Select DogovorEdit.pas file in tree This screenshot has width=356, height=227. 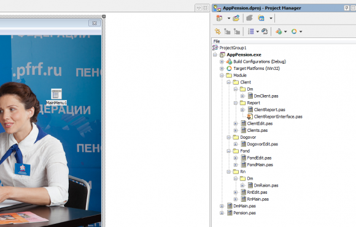pos(263,144)
